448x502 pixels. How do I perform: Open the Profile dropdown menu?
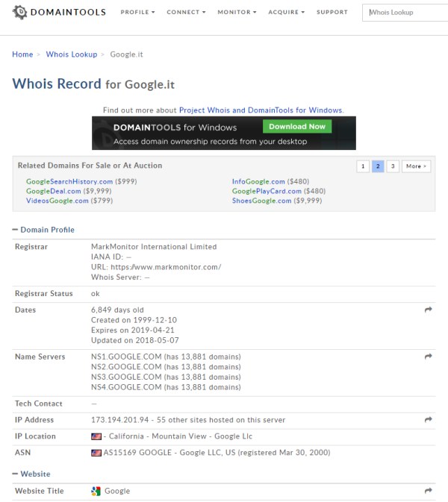[137, 13]
